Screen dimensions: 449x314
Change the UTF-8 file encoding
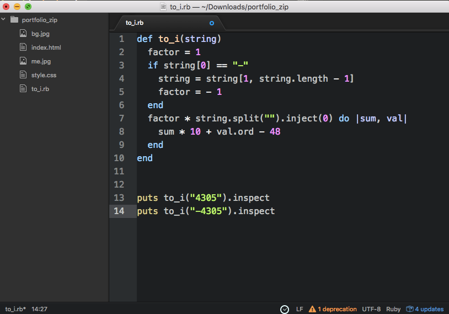tap(371, 309)
